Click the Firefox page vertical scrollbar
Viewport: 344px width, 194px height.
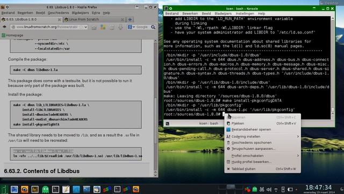coord(155,108)
